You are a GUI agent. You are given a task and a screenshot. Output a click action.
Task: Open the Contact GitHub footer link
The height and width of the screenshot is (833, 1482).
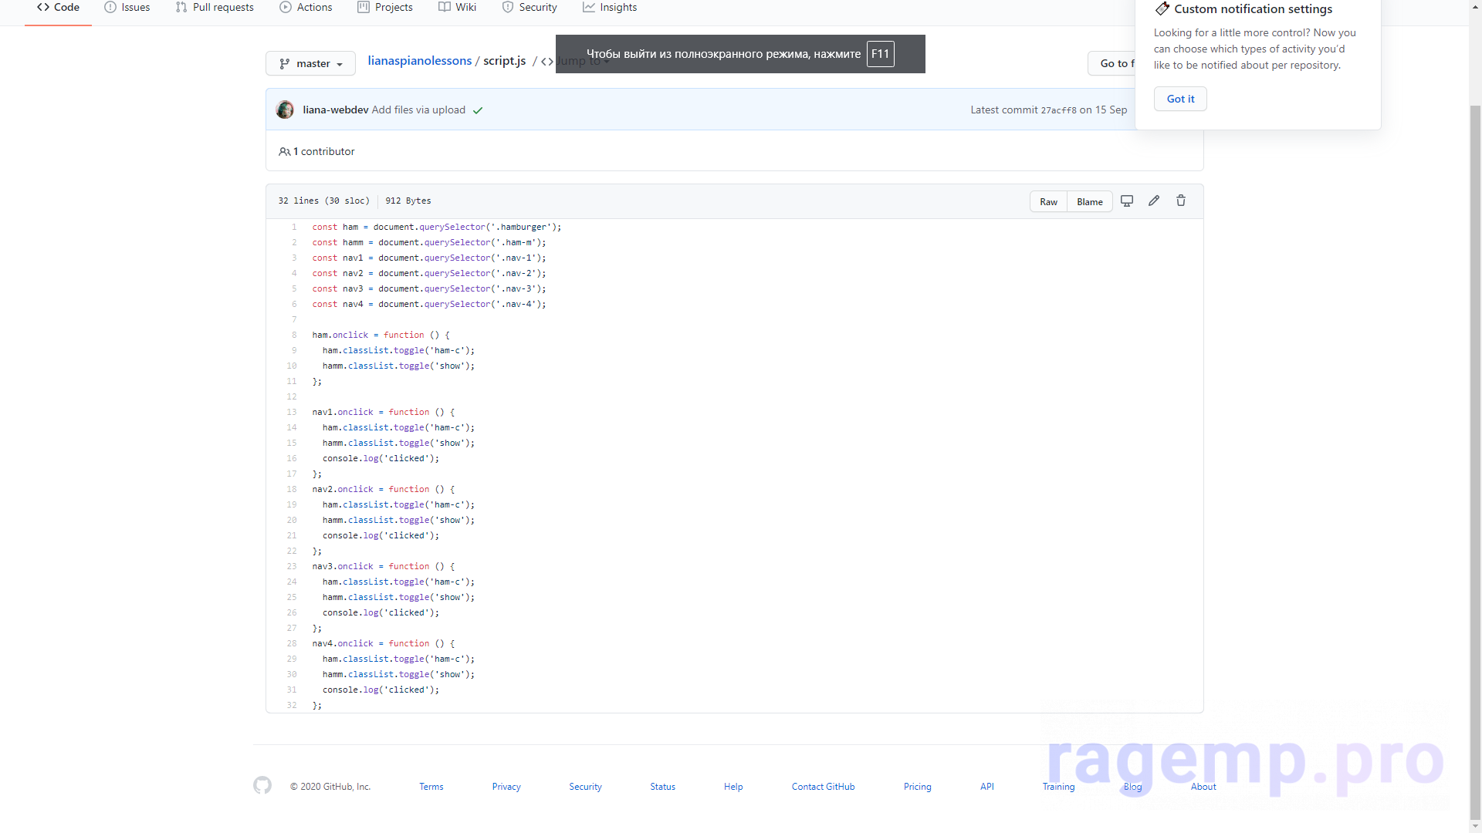[823, 787]
